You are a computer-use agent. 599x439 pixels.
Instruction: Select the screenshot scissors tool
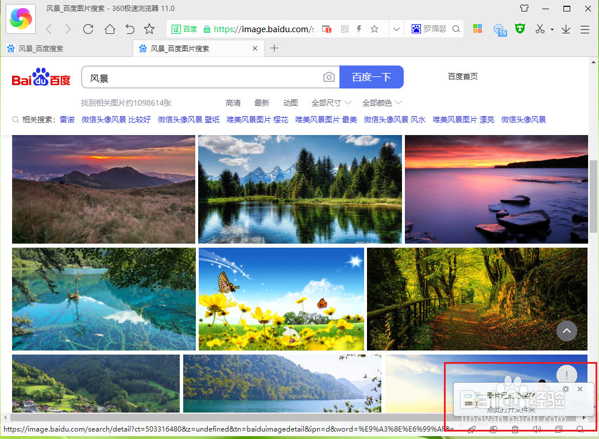point(539,29)
